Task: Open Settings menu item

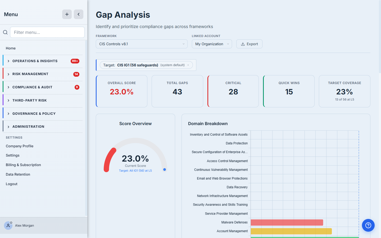Action: pos(13,155)
